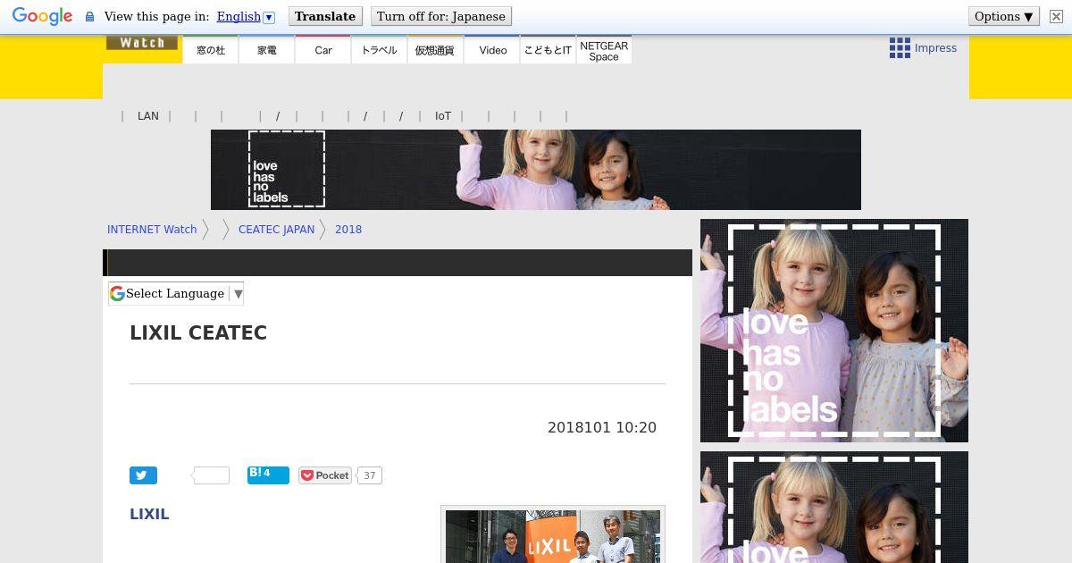Share article with the Twitter button
The height and width of the screenshot is (563, 1072).
point(143,475)
